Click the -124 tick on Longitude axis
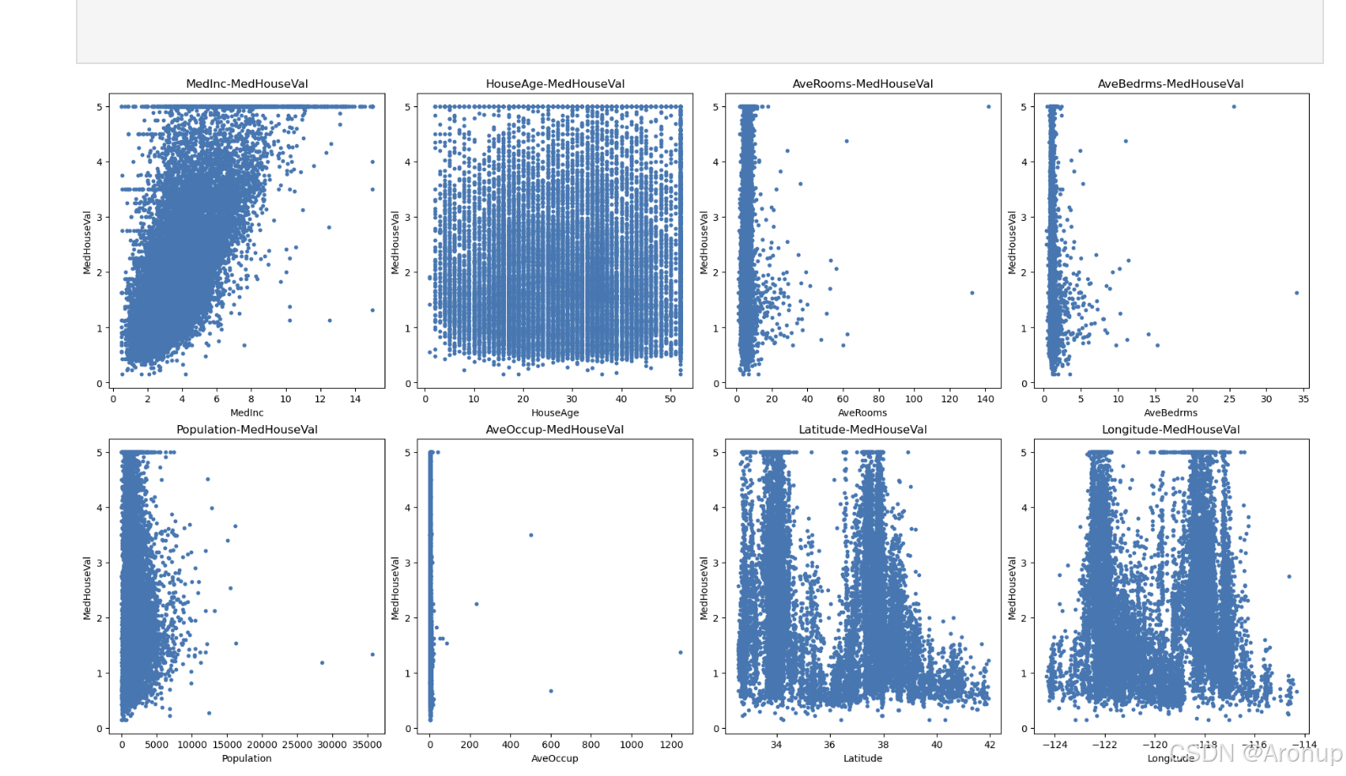This screenshot has width=1346, height=776. [x=1054, y=745]
